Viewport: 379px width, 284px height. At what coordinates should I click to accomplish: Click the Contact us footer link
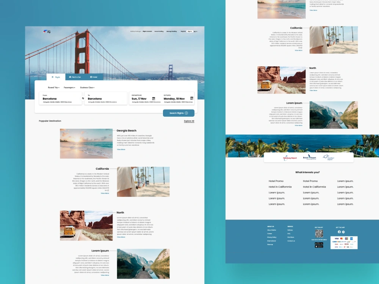click(x=291, y=241)
